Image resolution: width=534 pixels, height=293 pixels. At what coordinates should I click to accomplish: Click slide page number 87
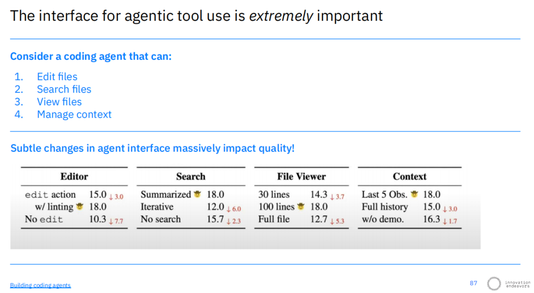coord(473,283)
